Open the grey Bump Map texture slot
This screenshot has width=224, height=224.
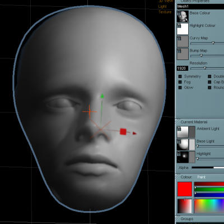(x=183, y=54)
